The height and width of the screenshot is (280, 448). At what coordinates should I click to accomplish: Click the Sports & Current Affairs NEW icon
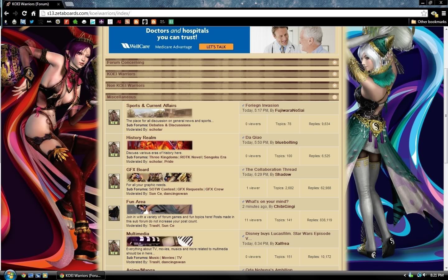(114, 117)
